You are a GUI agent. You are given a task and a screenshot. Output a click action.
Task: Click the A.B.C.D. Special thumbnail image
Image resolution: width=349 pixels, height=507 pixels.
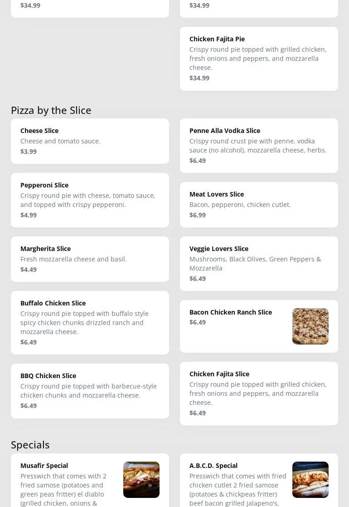(310, 479)
